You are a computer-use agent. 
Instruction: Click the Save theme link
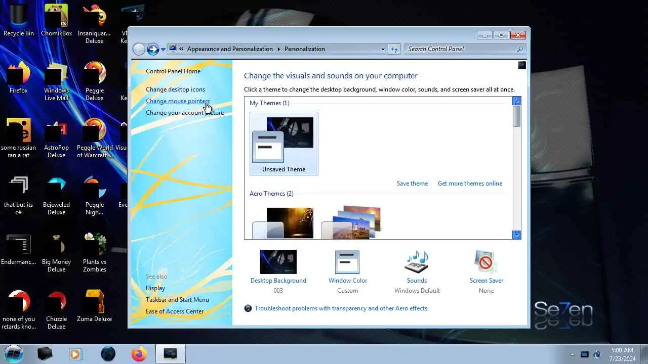point(412,184)
